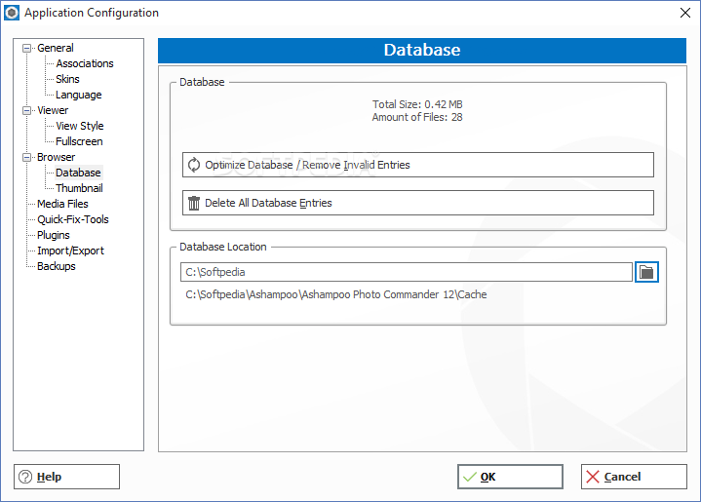Click Optimize Database / Remove Invalid Entries
The height and width of the screenshot is (502, 701).
pyautogui.click(x=418, y=165)
